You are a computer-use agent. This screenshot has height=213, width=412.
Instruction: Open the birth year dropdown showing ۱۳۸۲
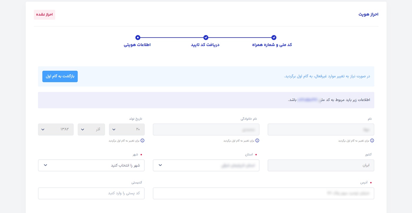[56, 129]
